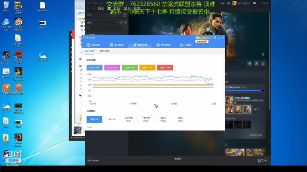Open the driver management gear tab
Image resolution: width=307 pixels, height=172 pixels.
click(x=116, y=45)
